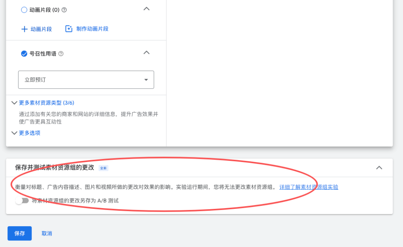Screen dimensions: 403x247
Task: Click the 取消 button
Action: click(x=47, y=233)
